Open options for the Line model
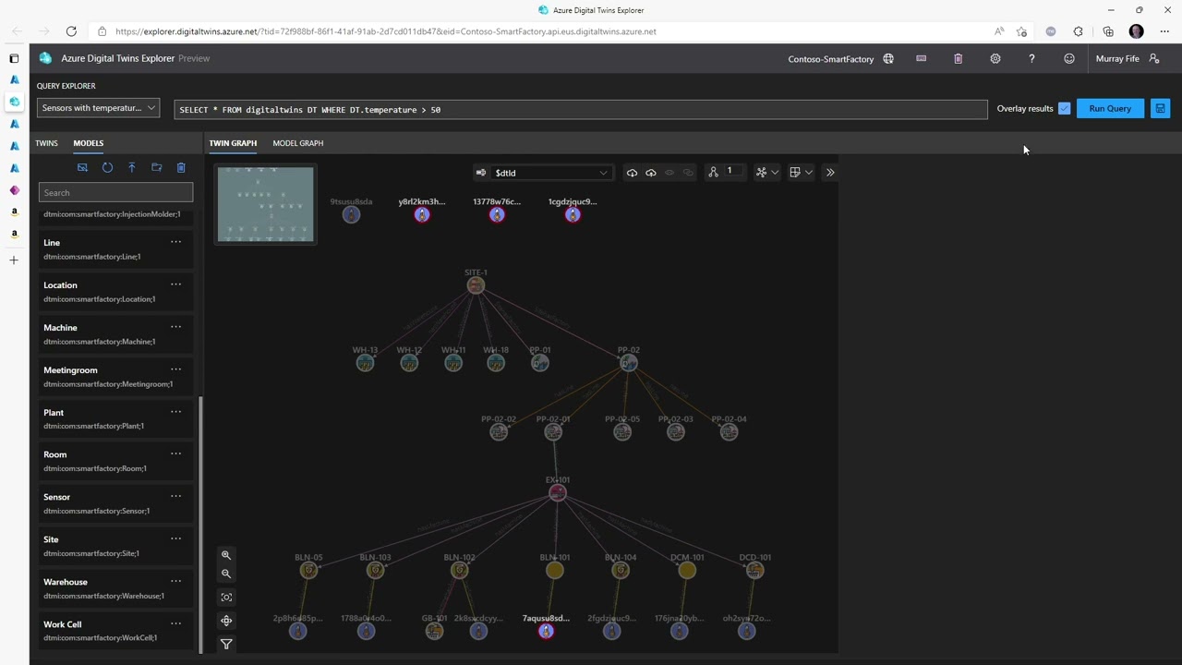This screenshot has height=665, width=1182. tap(175, 242)
